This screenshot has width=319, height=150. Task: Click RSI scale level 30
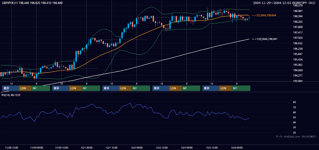pyautogui.click(x=294, y=127)
